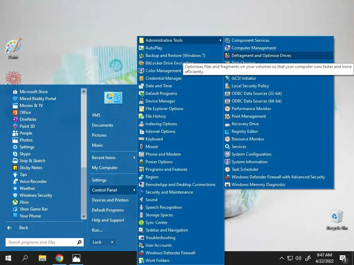Click the Mouse icon in Control Panel list

point(141,147)
